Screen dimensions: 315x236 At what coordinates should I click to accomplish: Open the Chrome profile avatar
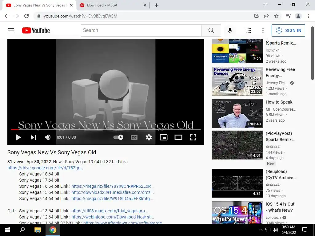298,16
